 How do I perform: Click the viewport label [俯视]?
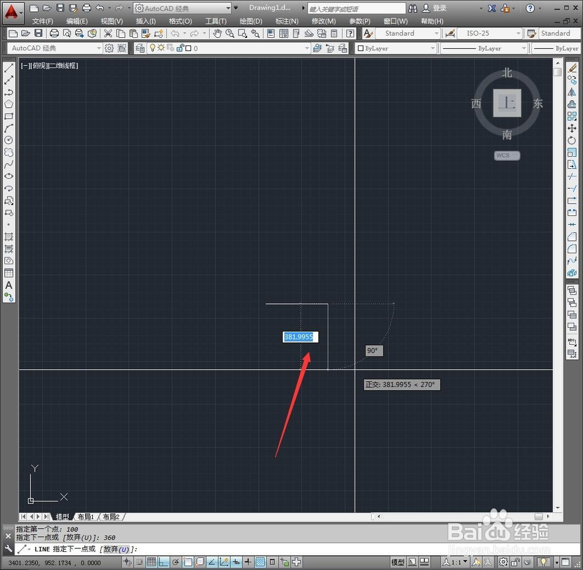click(x=39, y=66)
